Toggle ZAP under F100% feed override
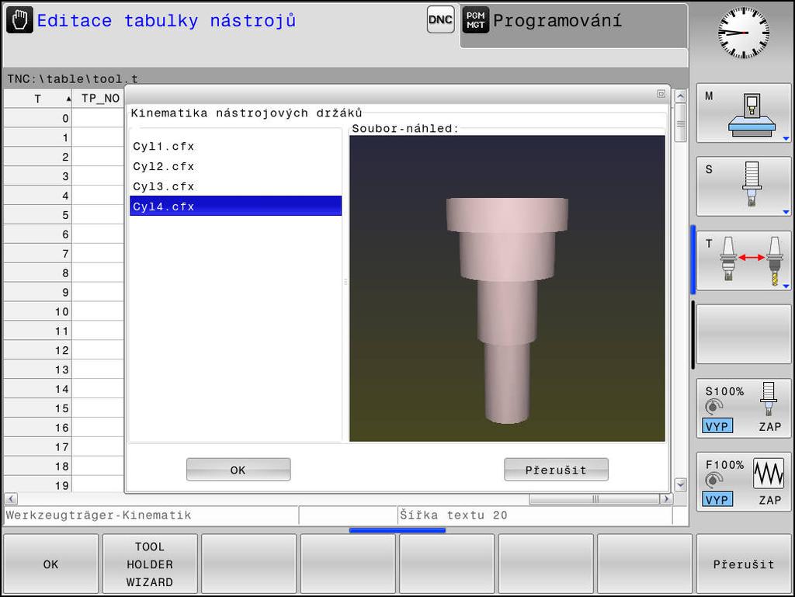 (769, 500)
